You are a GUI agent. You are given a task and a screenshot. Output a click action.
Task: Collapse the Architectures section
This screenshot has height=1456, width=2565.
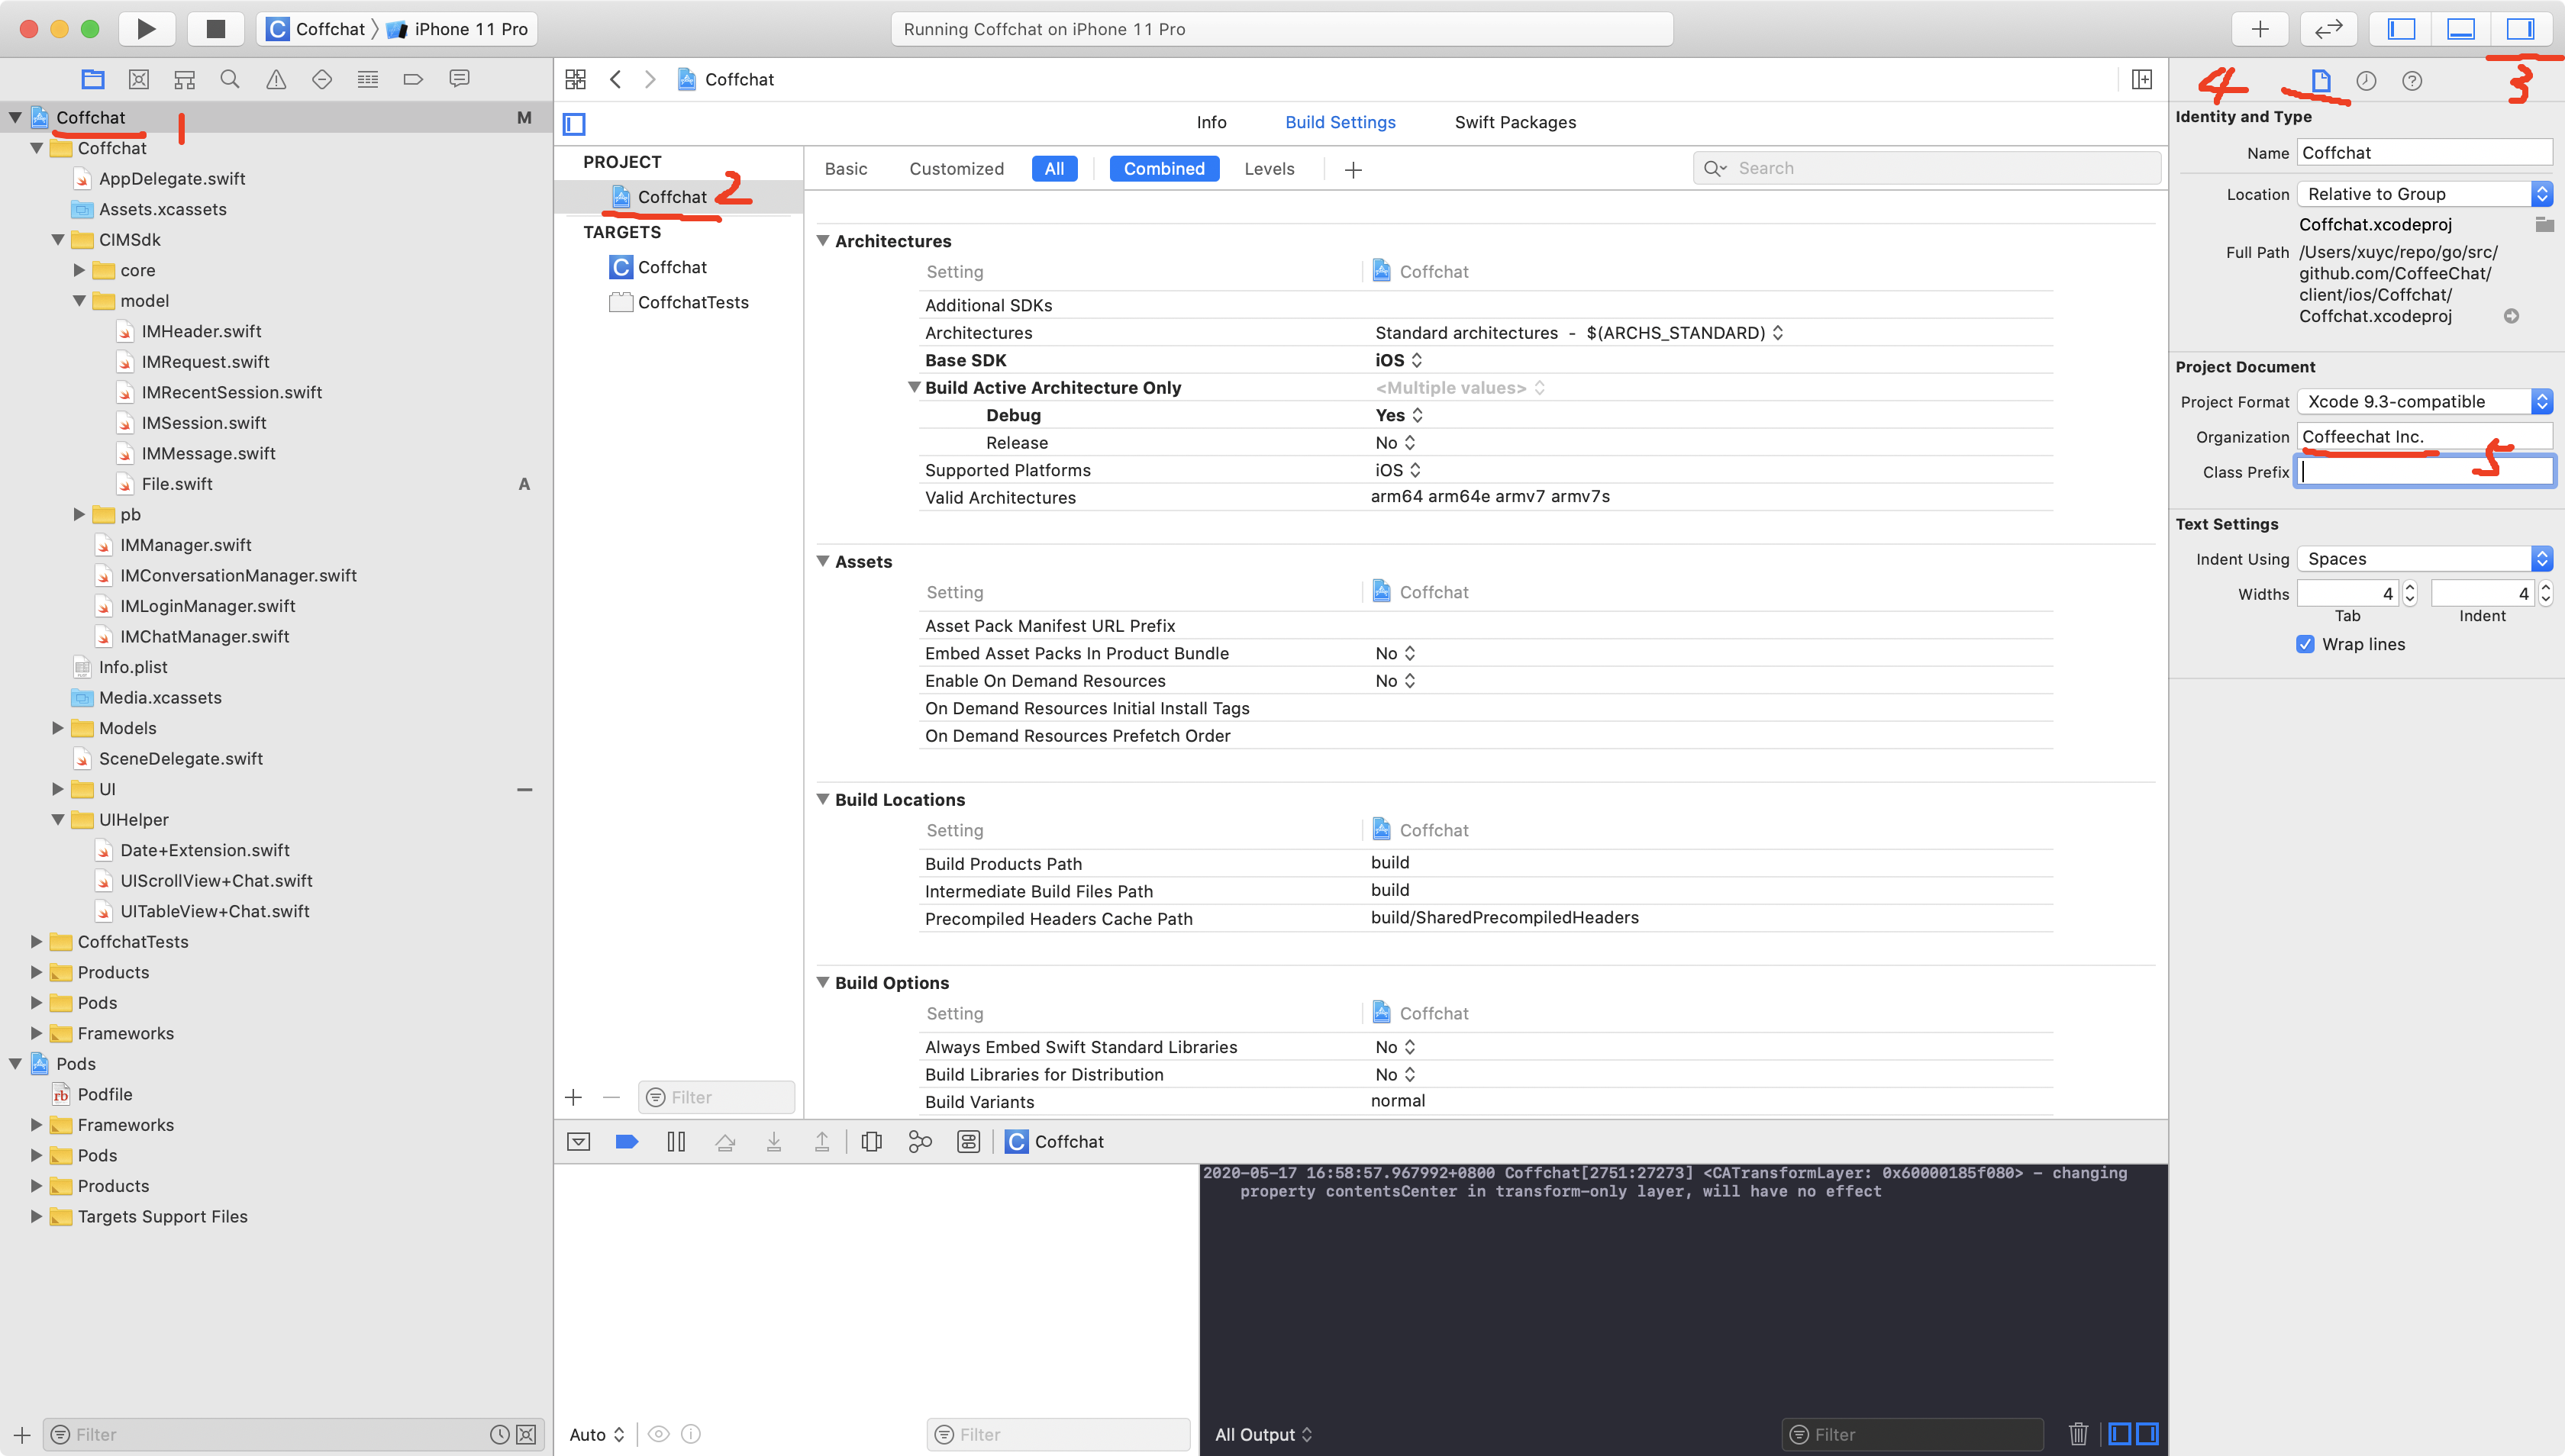tap(822, 241)
